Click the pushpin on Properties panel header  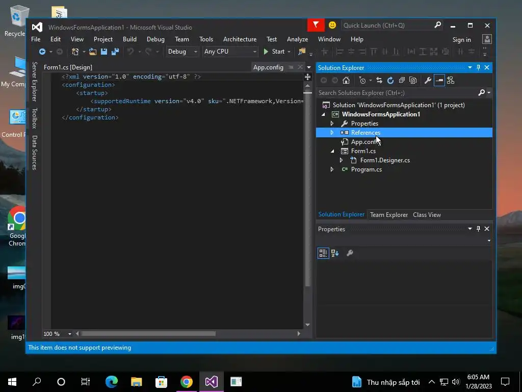[478, 229]
